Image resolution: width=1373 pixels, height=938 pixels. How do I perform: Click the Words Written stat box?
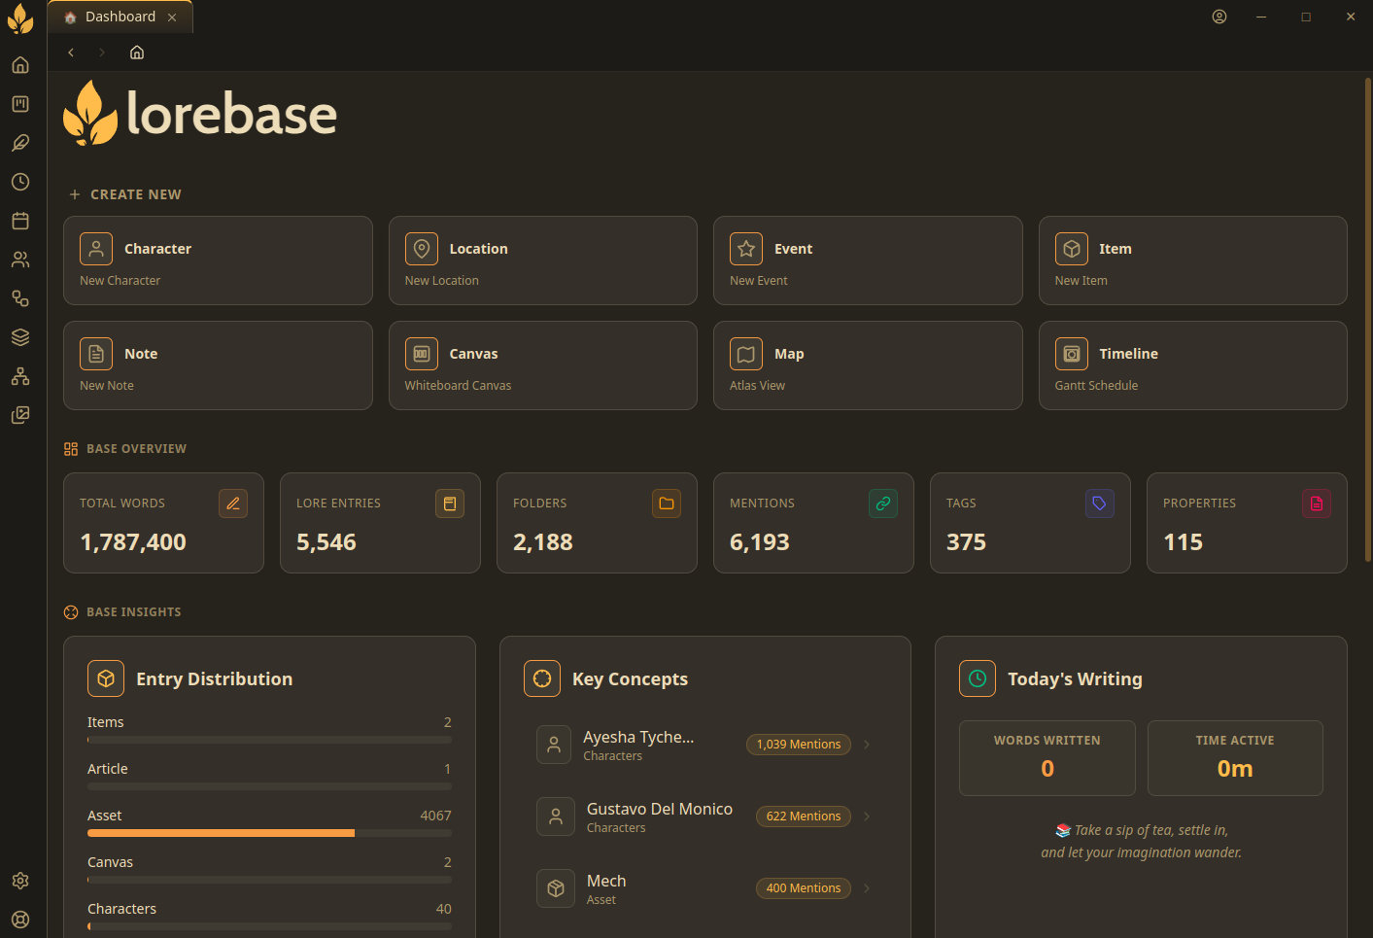[x=1047, y=758]
